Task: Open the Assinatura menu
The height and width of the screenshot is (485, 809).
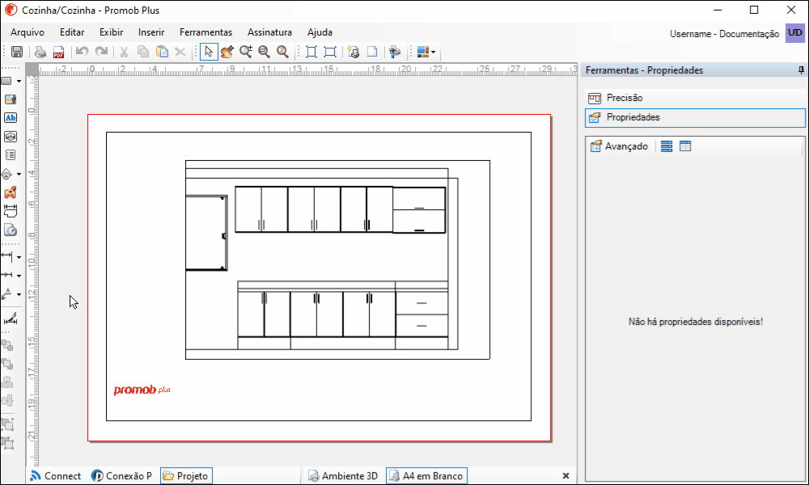Action: (x=270, y=32)
